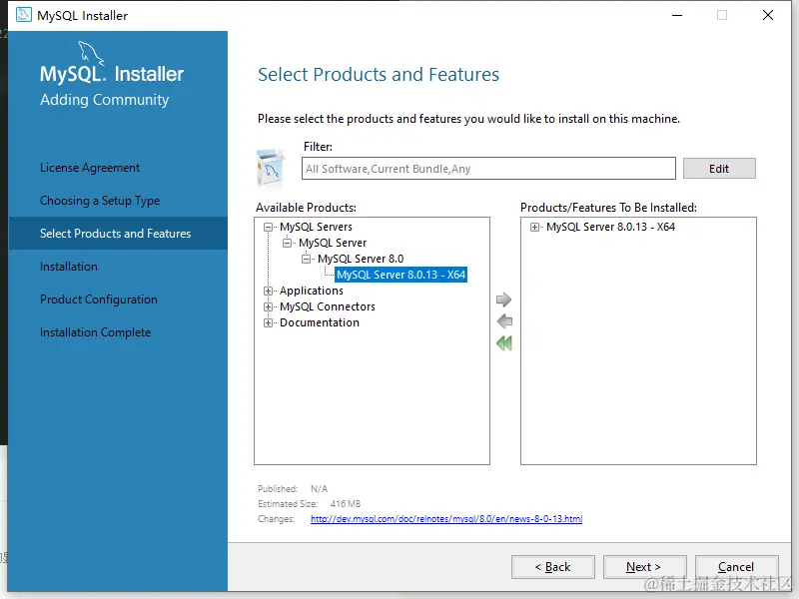Open the release notes changes link
Screen dimensions: 799x599
click(x=446, y=518)
